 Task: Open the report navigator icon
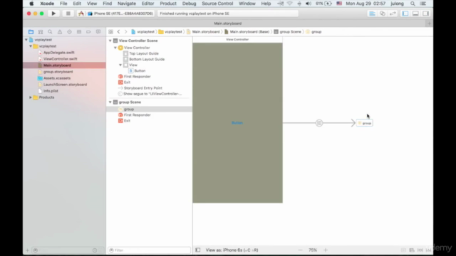98,31
